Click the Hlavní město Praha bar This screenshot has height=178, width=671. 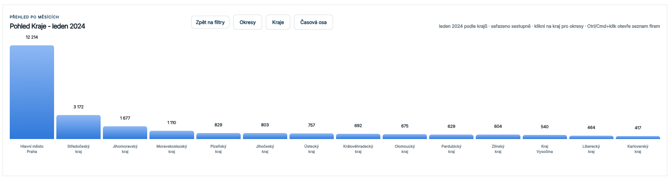pos(32,92)
